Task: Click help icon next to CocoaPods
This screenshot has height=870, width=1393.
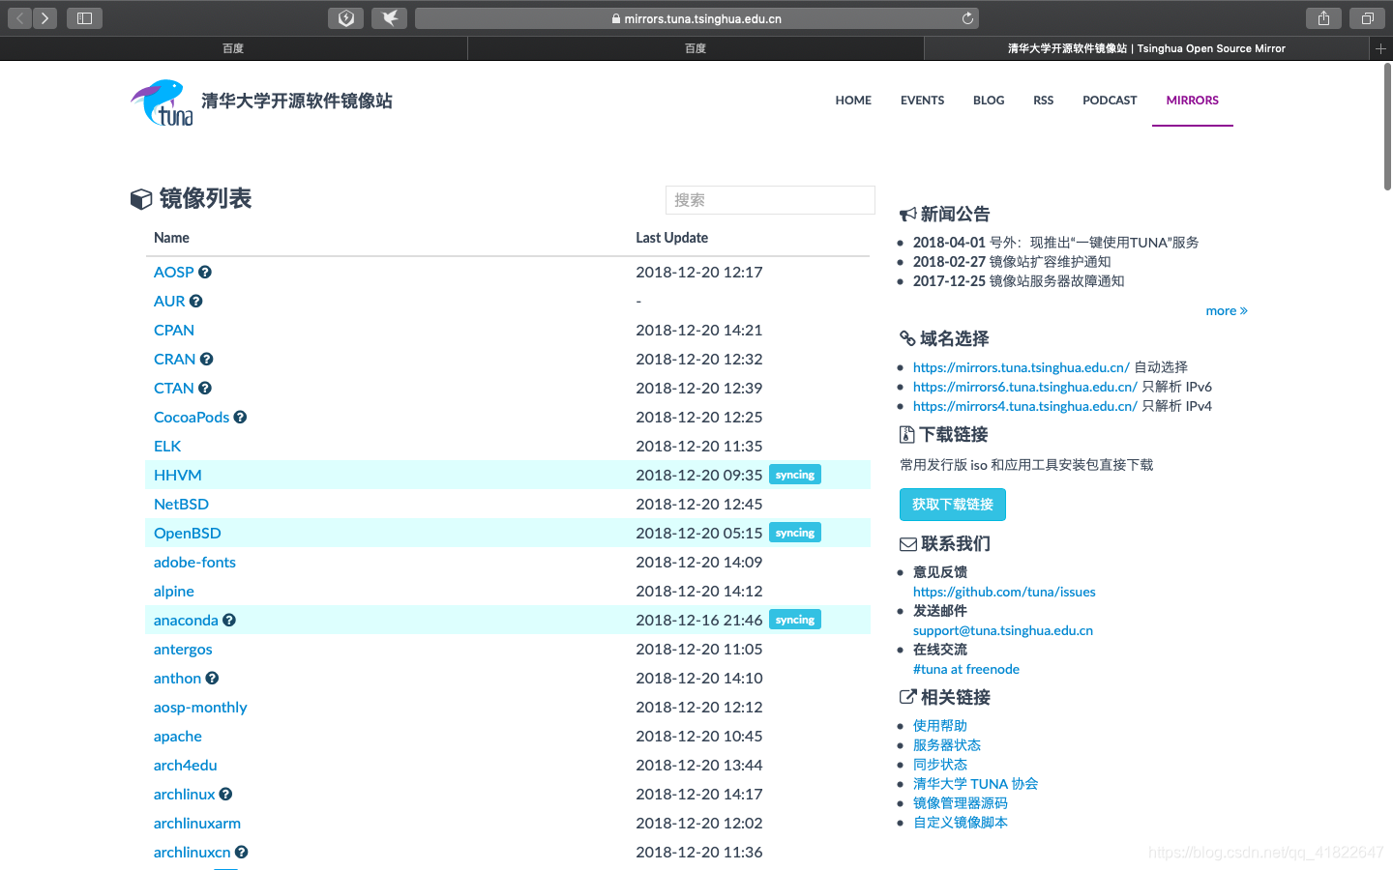Action: click(x=240, y=418)
